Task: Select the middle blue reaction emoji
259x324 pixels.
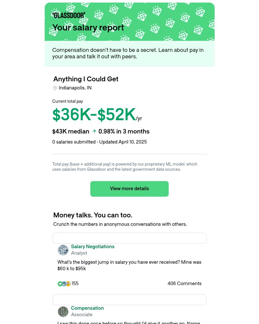Action: click(x=64, y=283)
